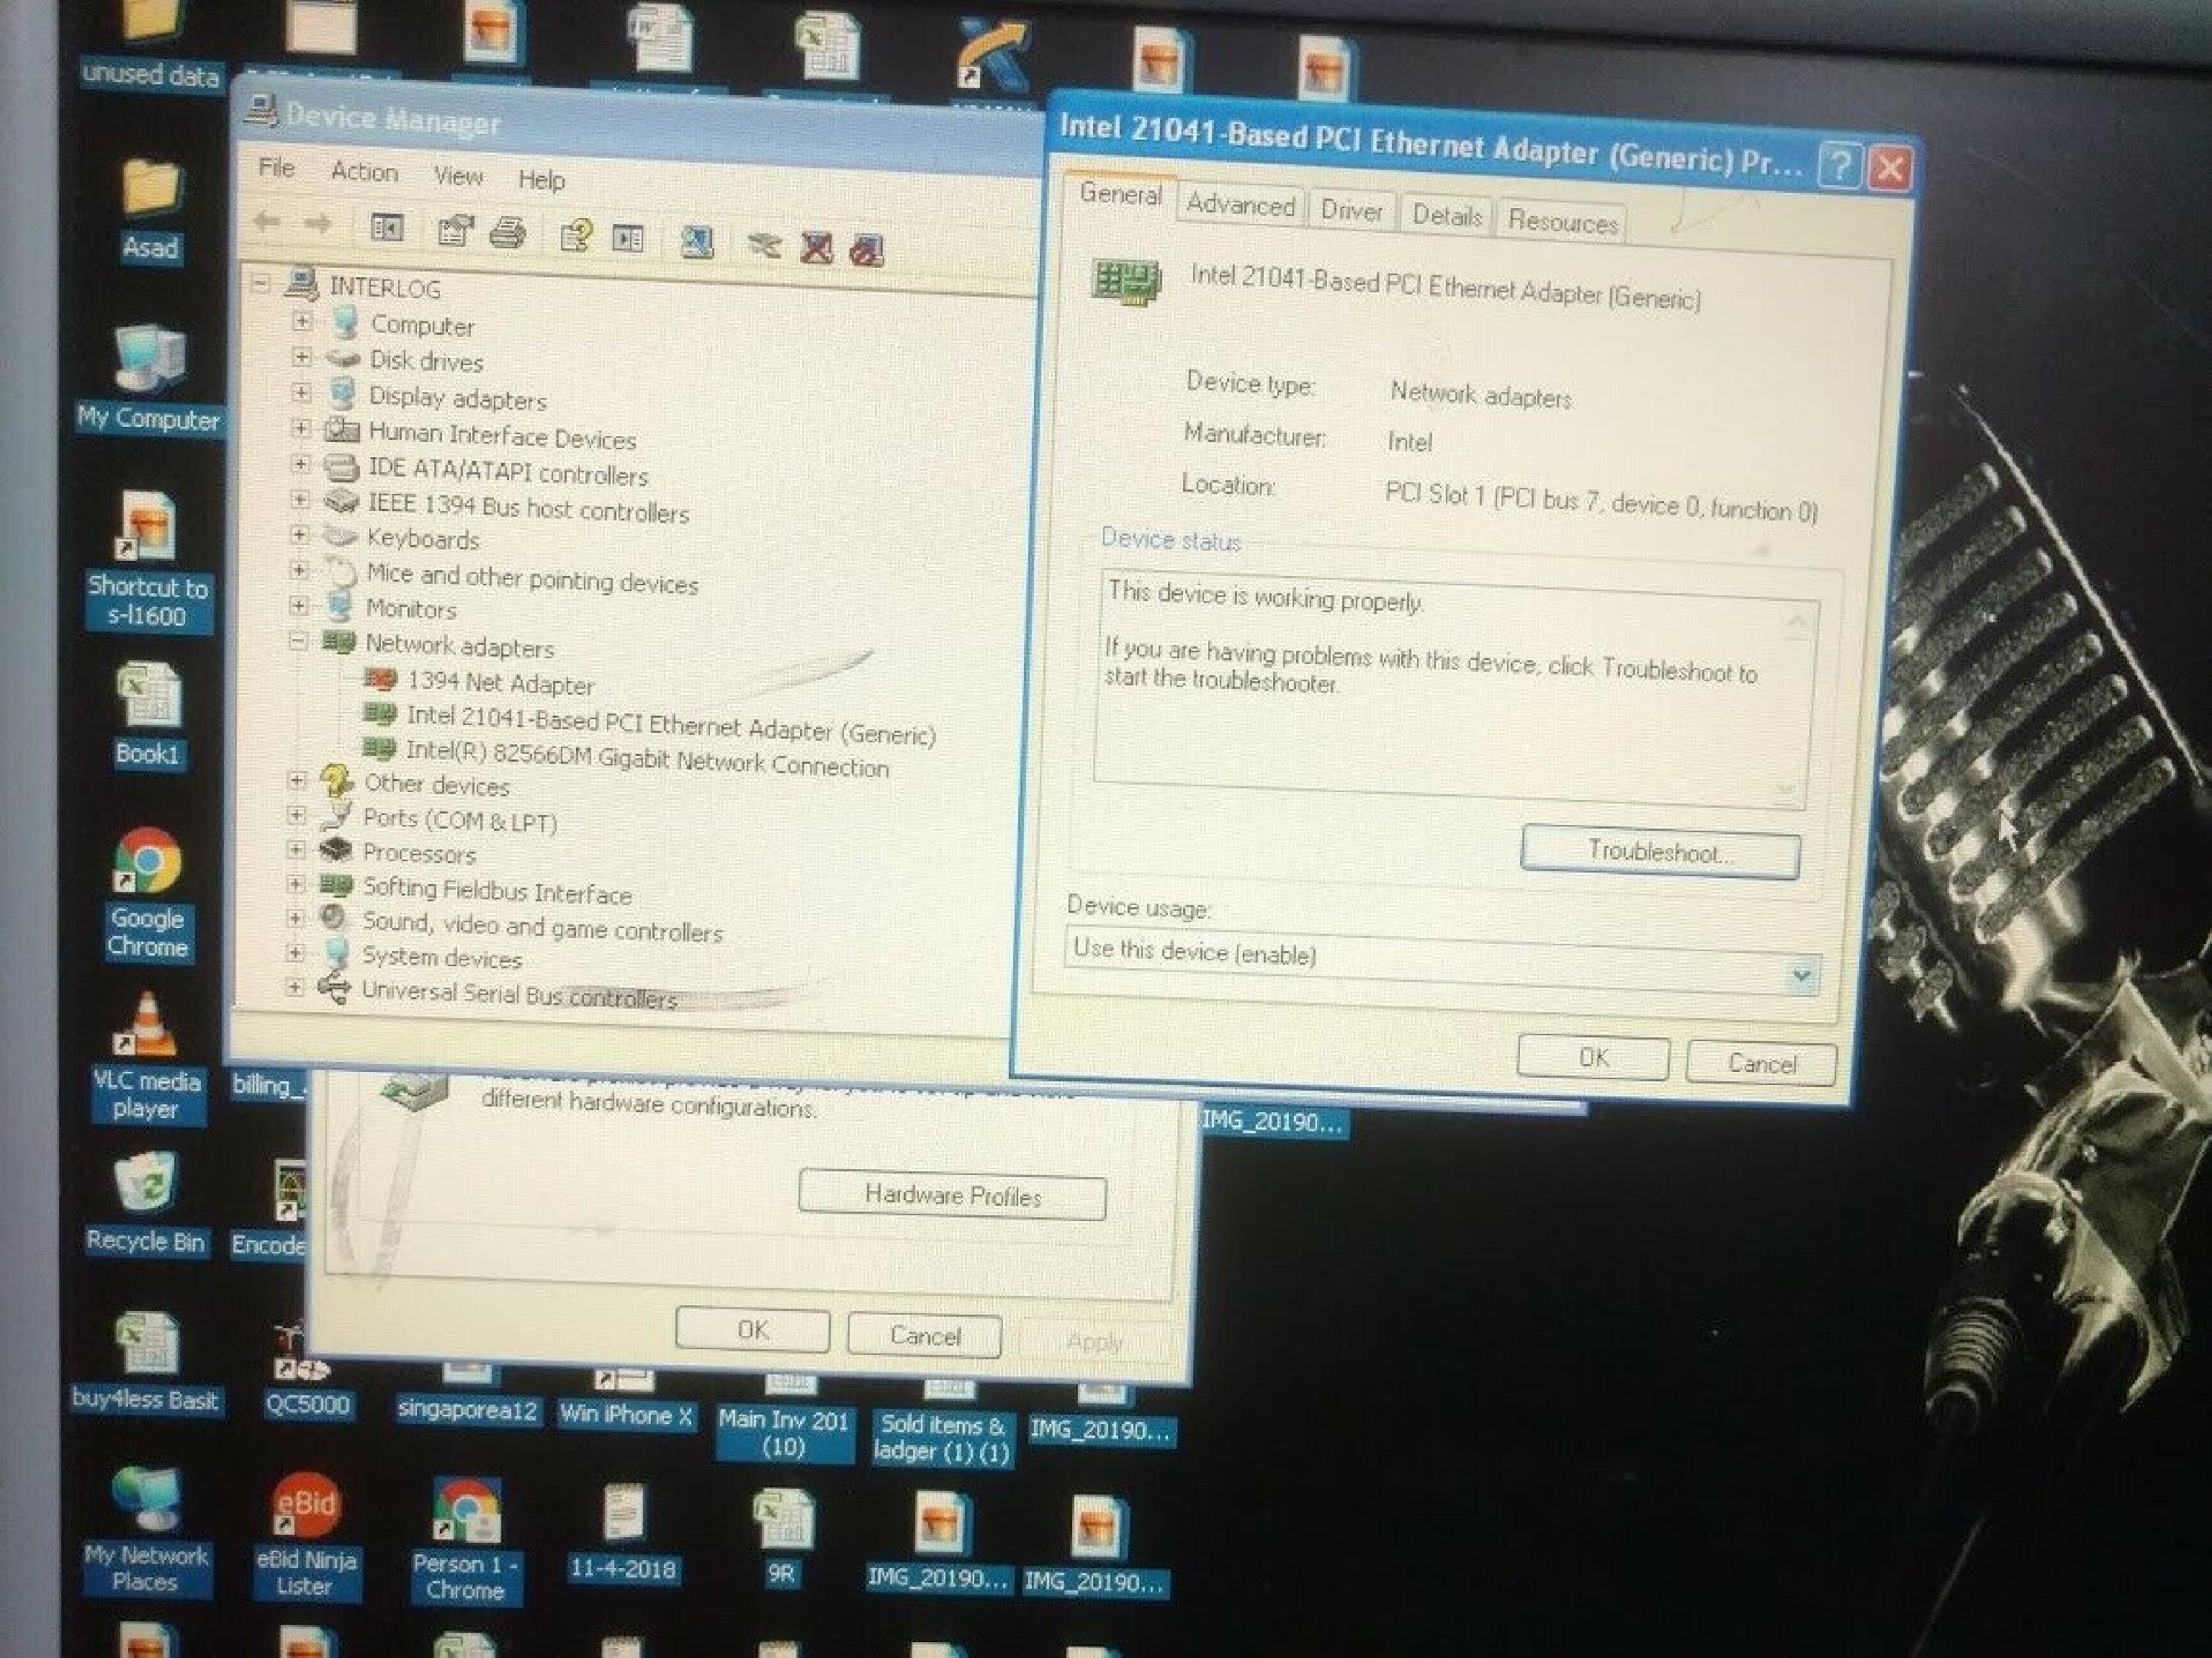The width and height of the screenshot is (2212, 1658).
Task: Click the Properties toolbar icon in Device Manager
Action: 455,231
